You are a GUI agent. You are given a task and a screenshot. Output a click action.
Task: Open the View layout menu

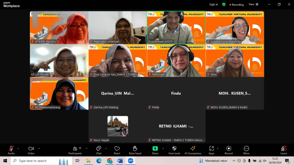point(253,4)
